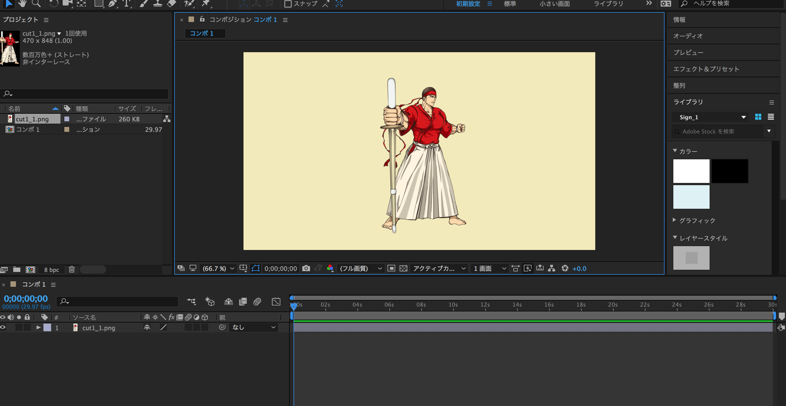Pick the light blue color swatch

pos(691,197)
